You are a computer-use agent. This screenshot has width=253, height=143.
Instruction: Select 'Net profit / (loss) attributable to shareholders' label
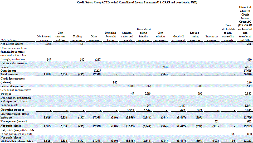point(17,139)
